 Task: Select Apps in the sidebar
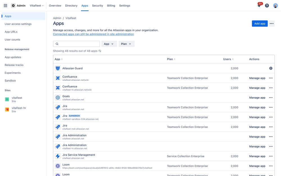[23, 16]
